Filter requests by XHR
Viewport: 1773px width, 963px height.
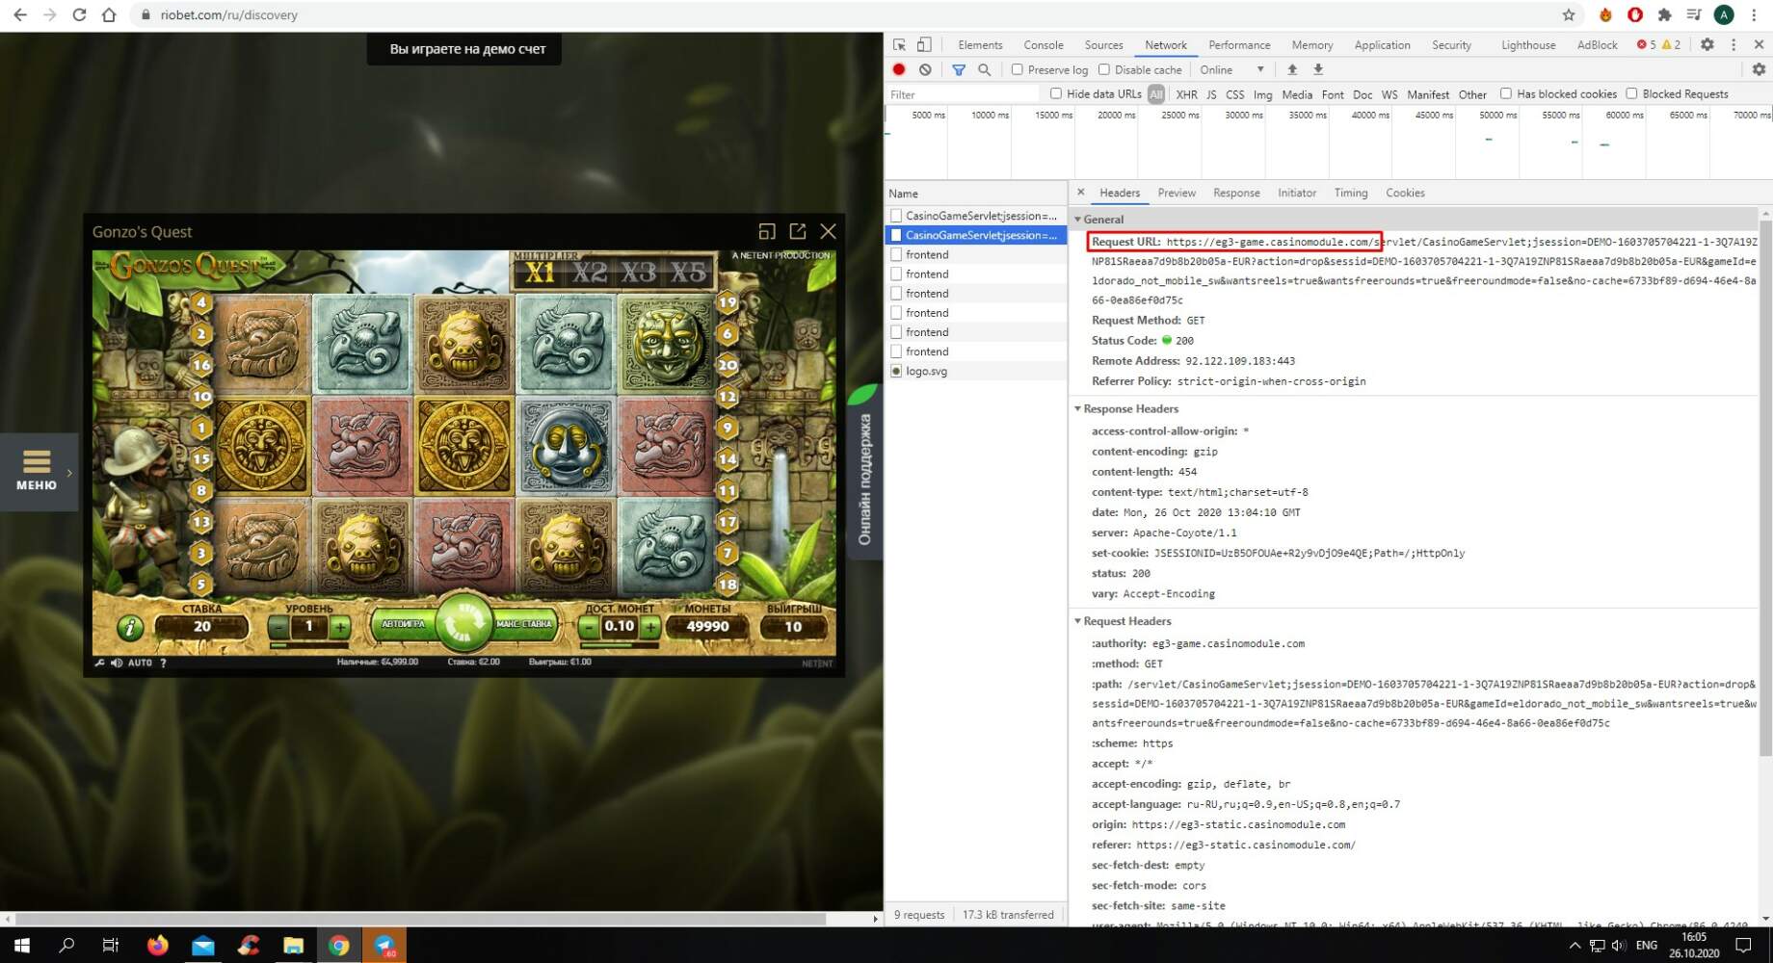pyautogui.click(x=1186, y=94)
